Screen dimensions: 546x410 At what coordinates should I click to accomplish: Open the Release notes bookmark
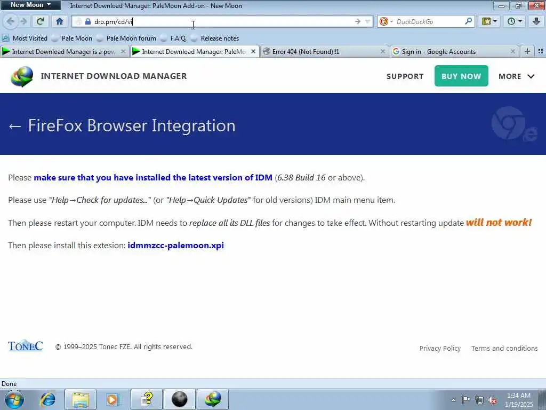215,38
